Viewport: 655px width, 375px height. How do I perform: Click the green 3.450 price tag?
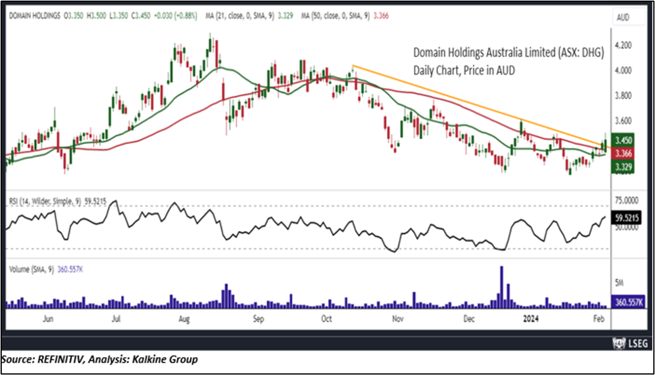(x=623, y=140)
